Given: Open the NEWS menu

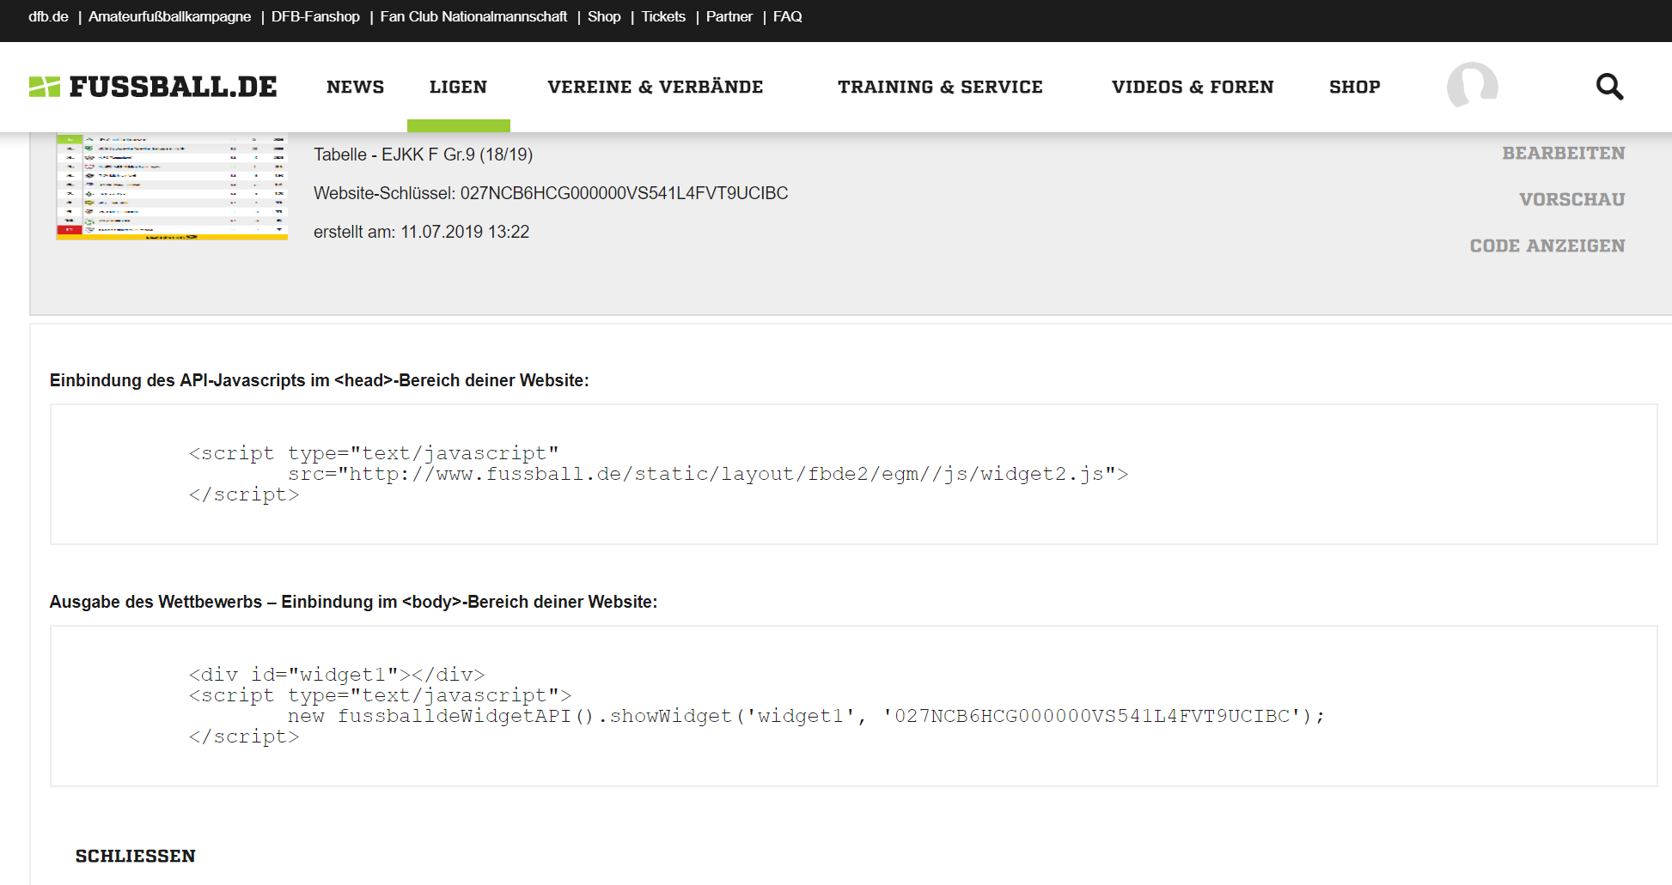Looking at the screenshot, I should point(355,87).
